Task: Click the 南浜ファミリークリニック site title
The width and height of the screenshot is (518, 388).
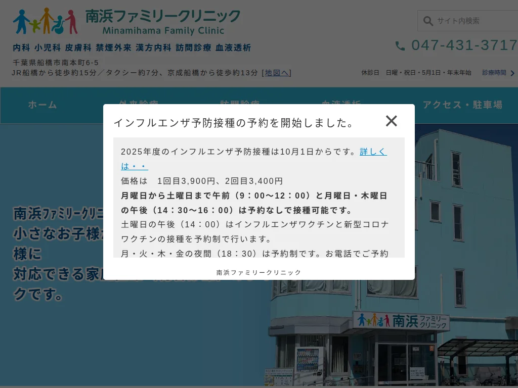Action: click(163, 16)
